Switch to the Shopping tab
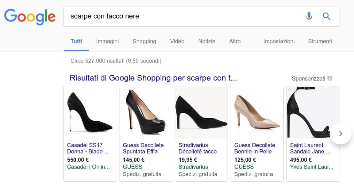354x189 pixels. [144, 41]
